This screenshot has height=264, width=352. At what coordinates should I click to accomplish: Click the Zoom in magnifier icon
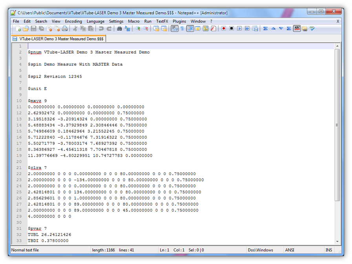[x=138, y=29]
